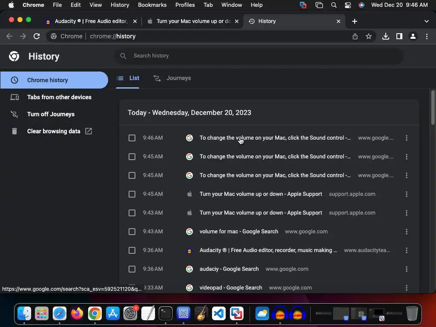This screenshot has width=436, height=327.
Task: Launch Firefox from the Dock
Action: pos(77,313)
